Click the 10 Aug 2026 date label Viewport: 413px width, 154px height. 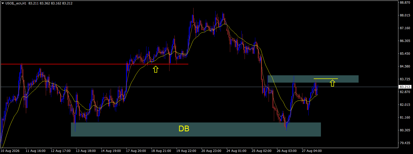click(10, 151)
